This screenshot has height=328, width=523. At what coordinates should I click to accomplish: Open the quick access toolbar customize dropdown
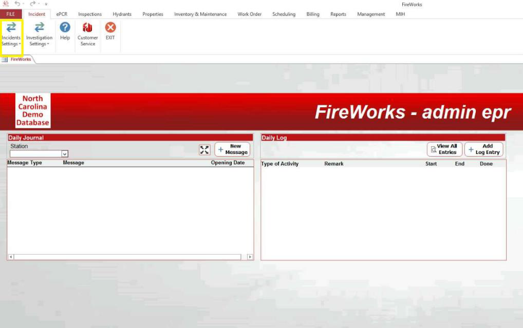(x=46, y=4)
